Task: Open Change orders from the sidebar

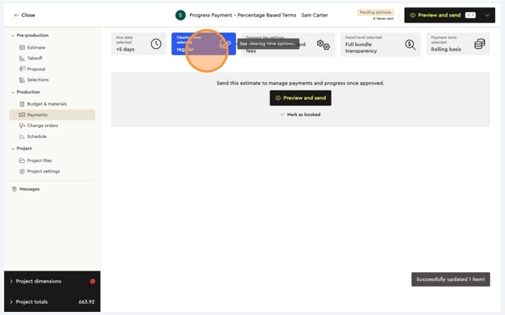Action: (42, 126)
